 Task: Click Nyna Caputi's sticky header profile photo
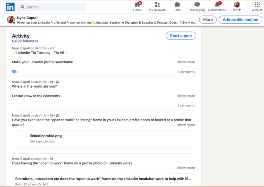point(11,20)
